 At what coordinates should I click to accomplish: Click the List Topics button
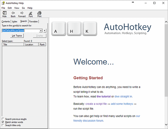pyautogui.click(x=17, y=36)
